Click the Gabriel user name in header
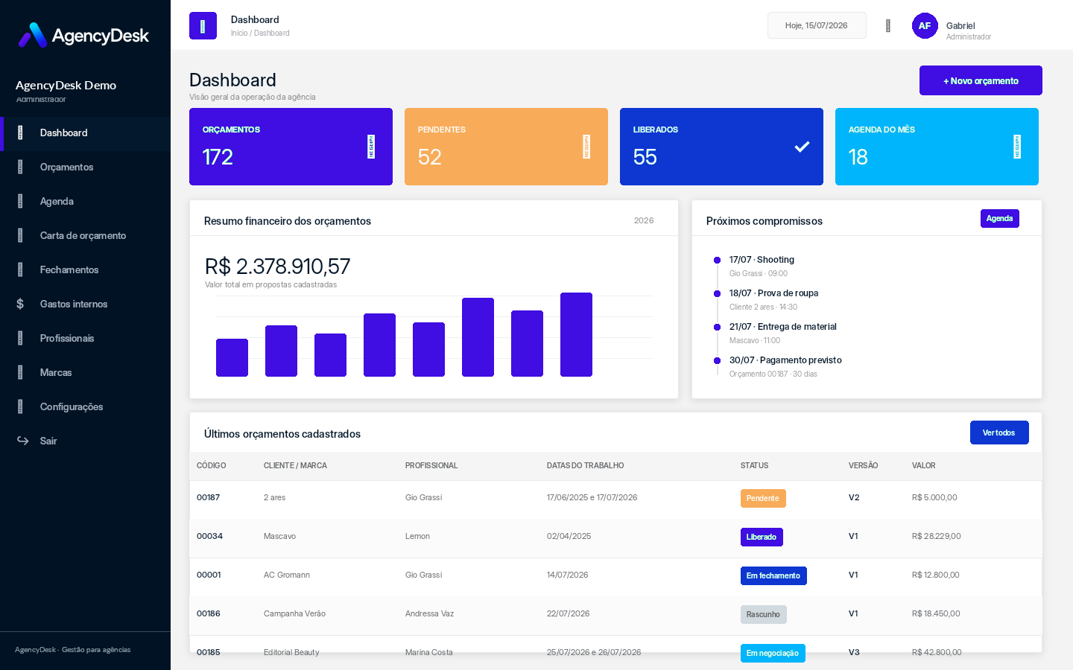This screenshot has width=1073, height=670. (x=960, y=25)
